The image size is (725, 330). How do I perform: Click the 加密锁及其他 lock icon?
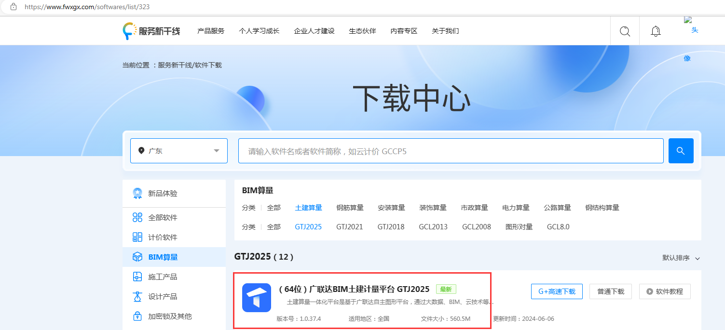tap(137, 316)
